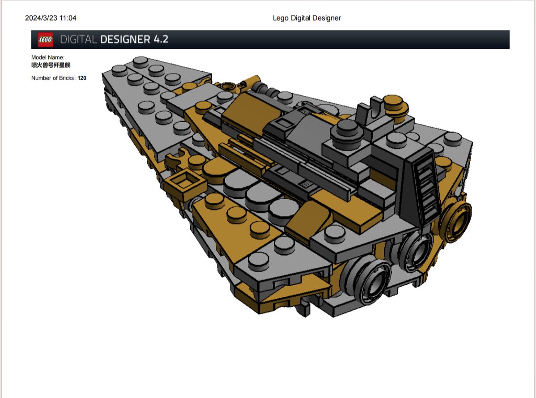Click the small gold ring piece near the top
This screenshot has height=398, width=536.
[228, 86]
